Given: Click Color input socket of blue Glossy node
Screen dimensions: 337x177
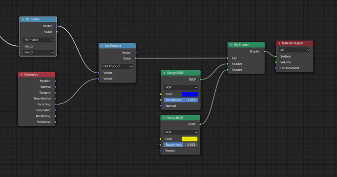Looking at the screenshot, I should click(x=161, y=94).
